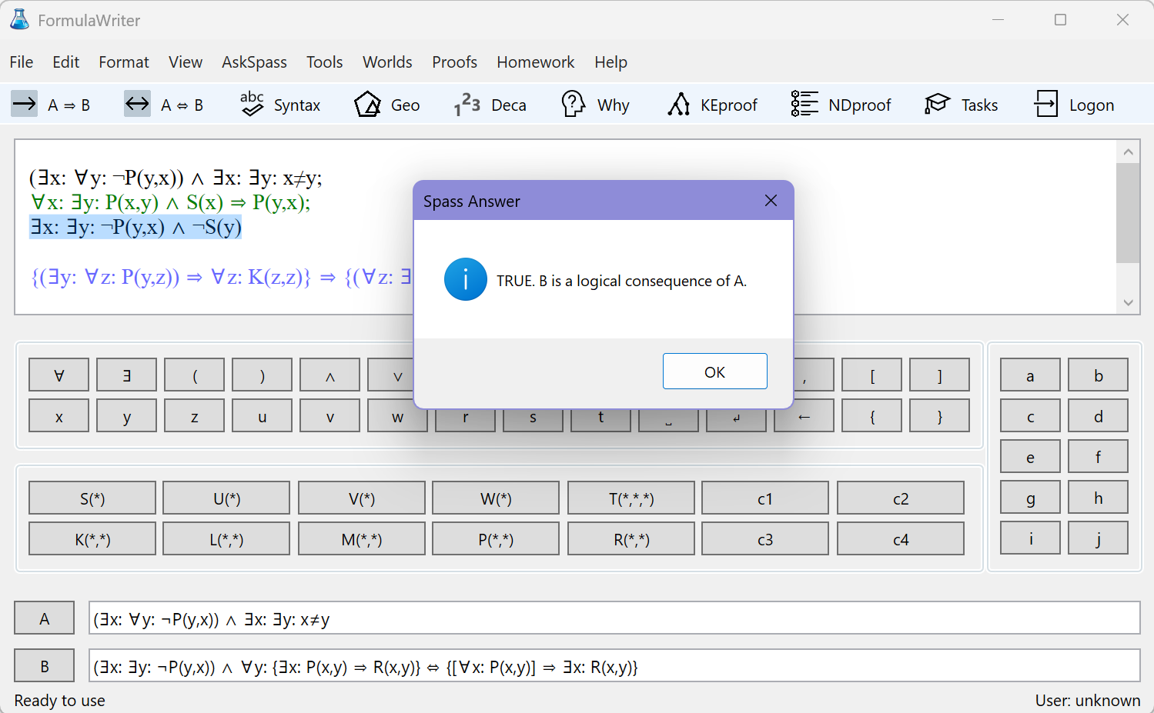Click the A ⇔ B equivalence arrow icon
The width and height of the screenshot is (1154, 713).
click(138, 104)
